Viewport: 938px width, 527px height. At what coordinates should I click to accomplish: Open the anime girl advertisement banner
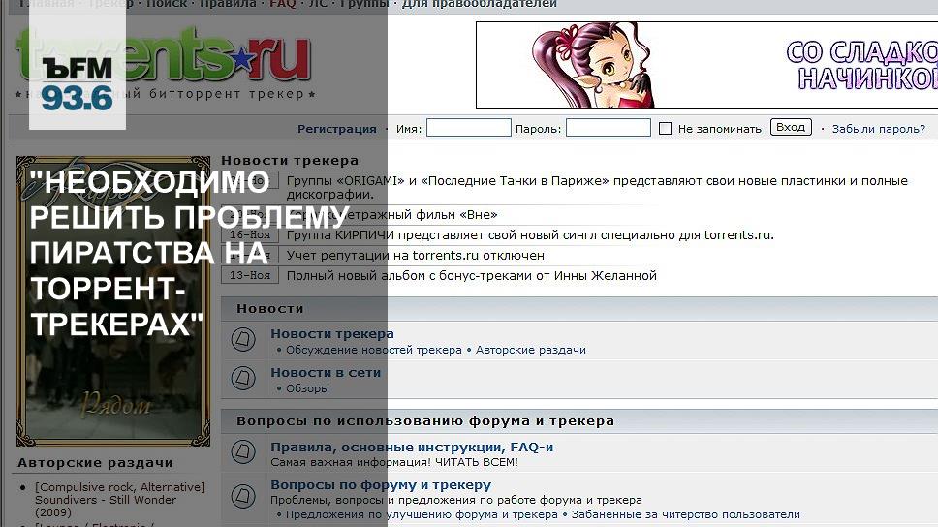point(706,65)
